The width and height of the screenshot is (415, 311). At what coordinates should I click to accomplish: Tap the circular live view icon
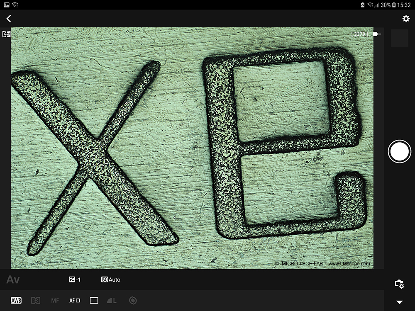(133, 301)
